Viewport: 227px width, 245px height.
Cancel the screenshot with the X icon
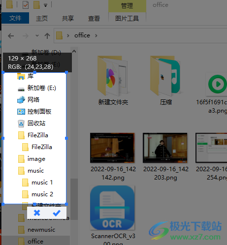37,213
